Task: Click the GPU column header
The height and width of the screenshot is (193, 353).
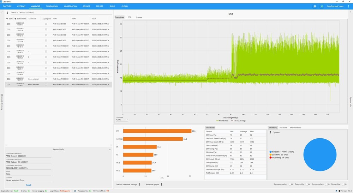Action: click(x=74, y=19)
